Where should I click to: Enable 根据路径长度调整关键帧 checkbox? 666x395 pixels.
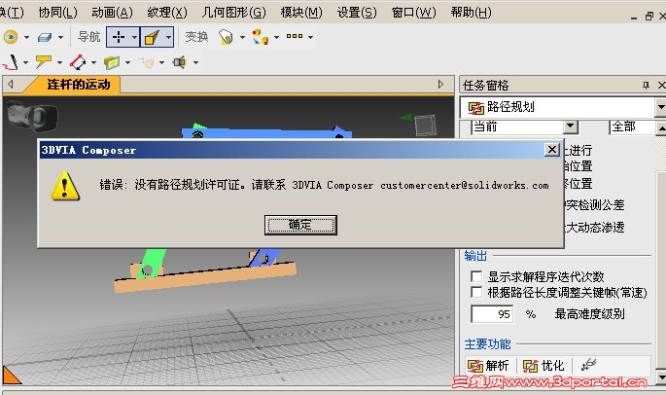point(476,292)
